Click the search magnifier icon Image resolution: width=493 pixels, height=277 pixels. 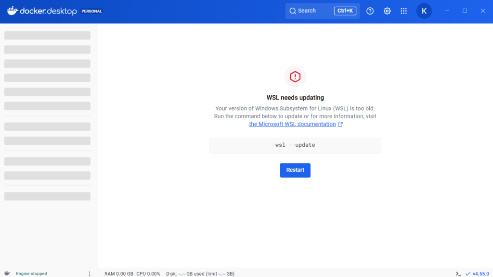tap(293, 11)
